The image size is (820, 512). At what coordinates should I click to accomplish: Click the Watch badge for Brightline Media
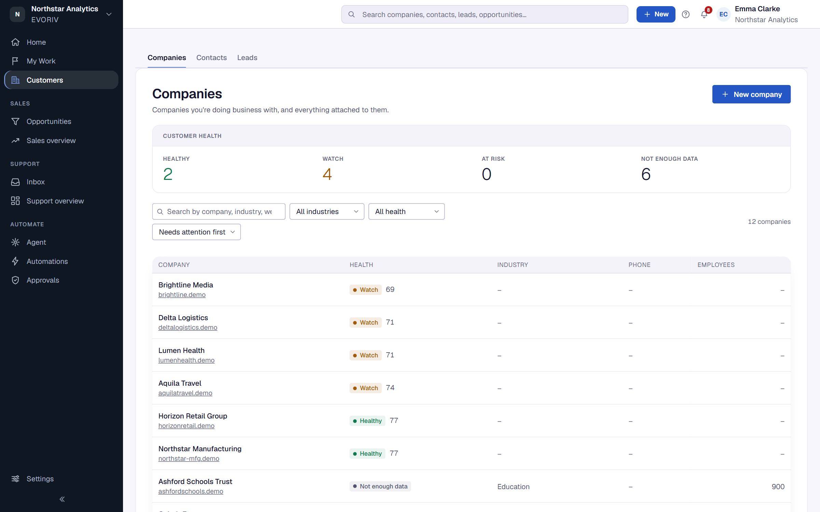(365, 290)
